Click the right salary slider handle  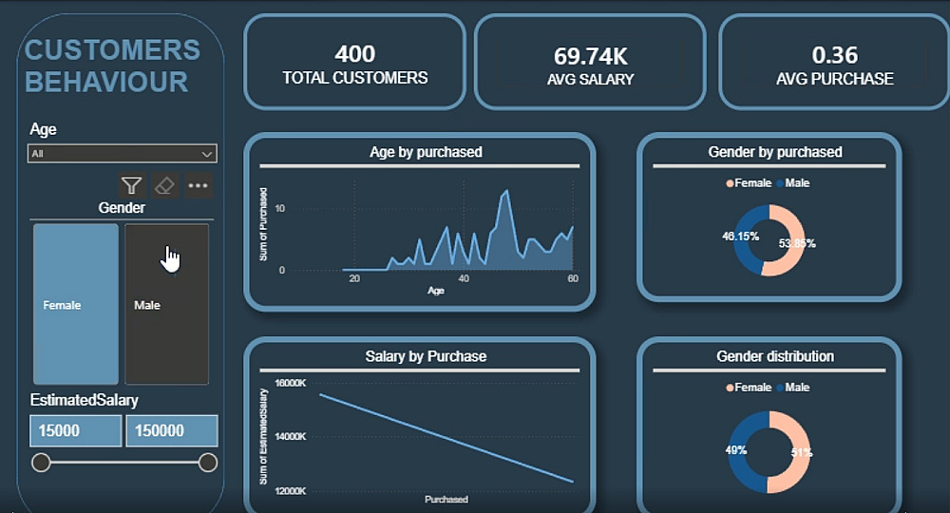pyautogui.click(x=208, y=463)
